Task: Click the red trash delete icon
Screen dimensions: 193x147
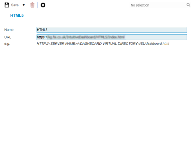Action: [32, 5]
